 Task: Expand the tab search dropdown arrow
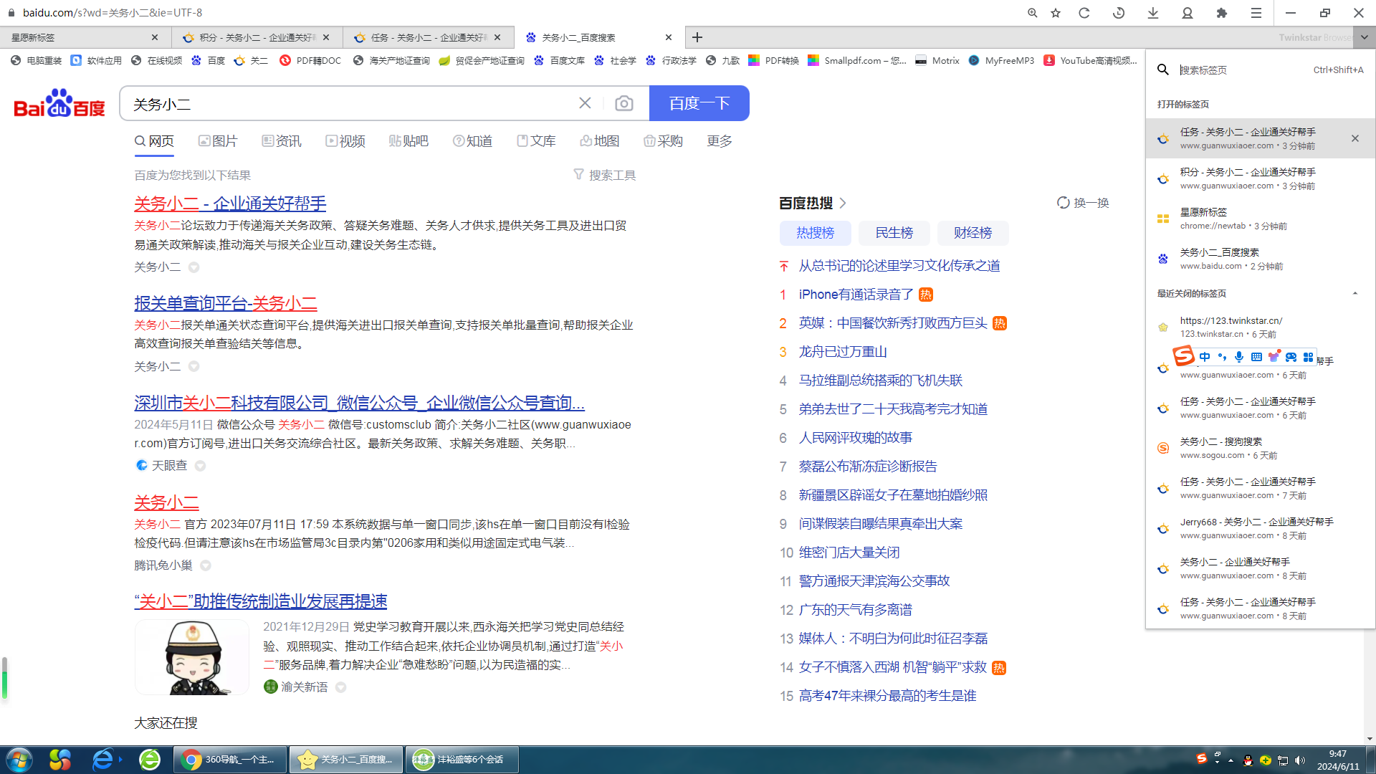pyautogui.click(x=1365, y=37)
